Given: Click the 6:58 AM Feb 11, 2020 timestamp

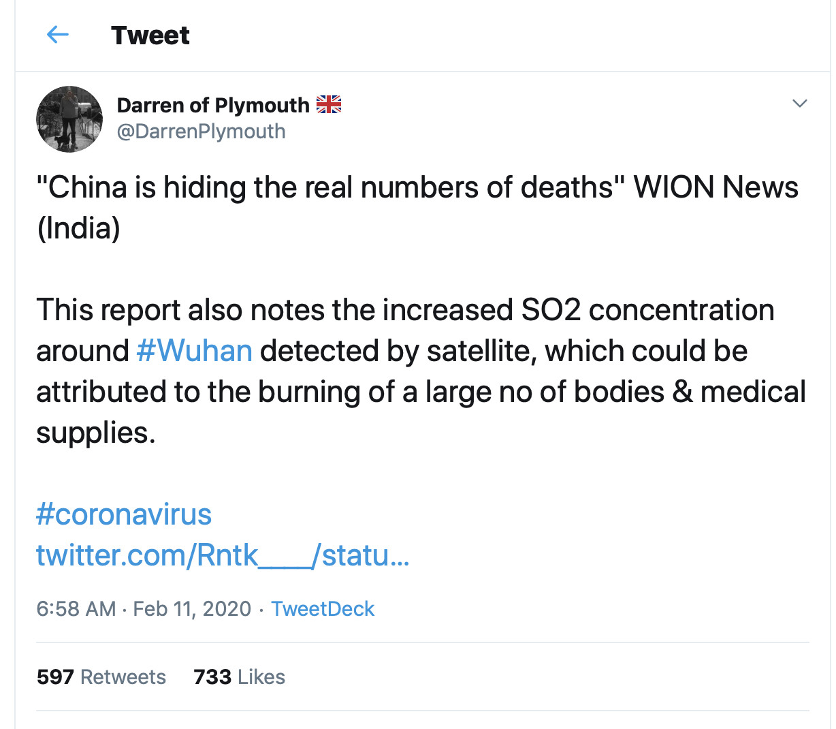Looking at the screenshot, I should (144, 608).
